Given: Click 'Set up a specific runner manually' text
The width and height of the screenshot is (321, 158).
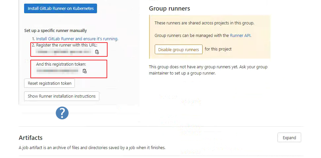Looking at the screenshot, I should click(x=55, y=30).
